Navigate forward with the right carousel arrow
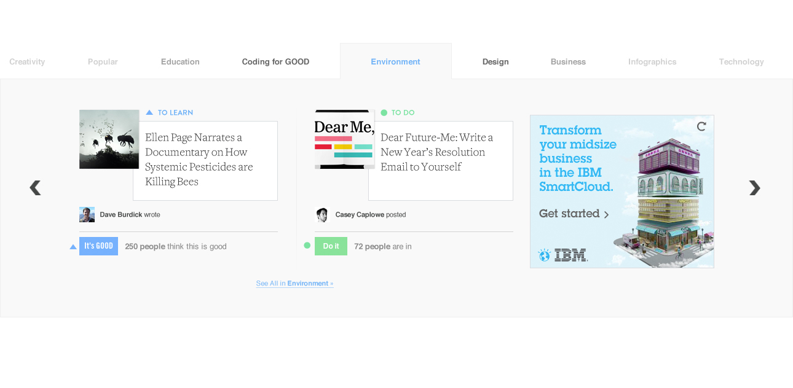Image resolution: width=793 pixels, height=388 pixels. pos(754,188)
